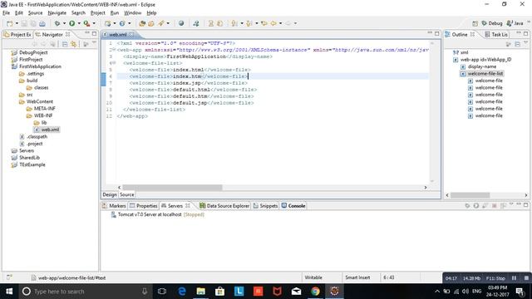Open the New file dropdown arrow
Viewport: 532px width, 299px height.
[17, 23]
